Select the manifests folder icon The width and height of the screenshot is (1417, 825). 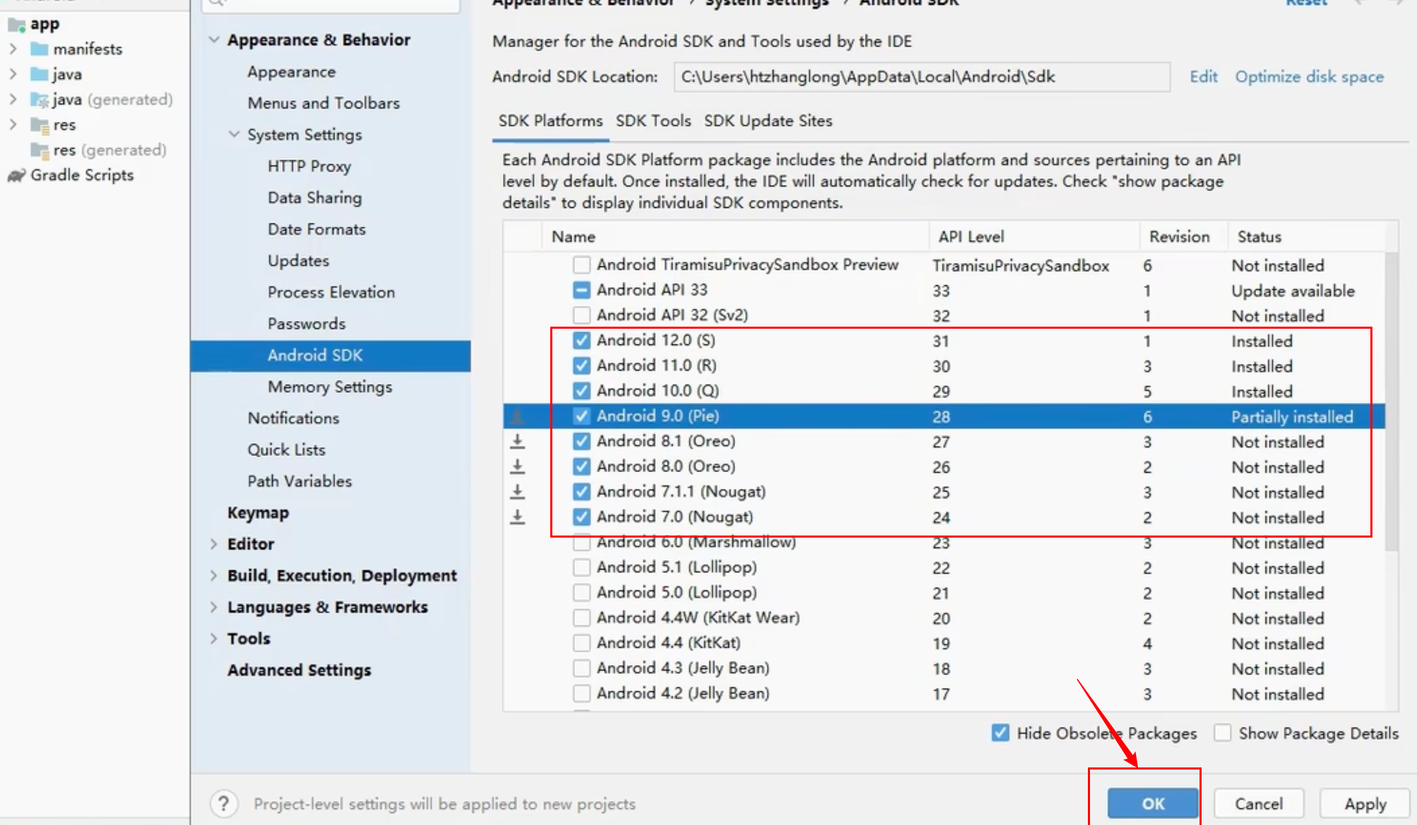coord(39,49)
